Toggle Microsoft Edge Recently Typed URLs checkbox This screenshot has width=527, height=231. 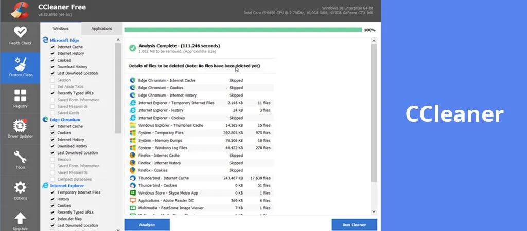tap(52, 93)
